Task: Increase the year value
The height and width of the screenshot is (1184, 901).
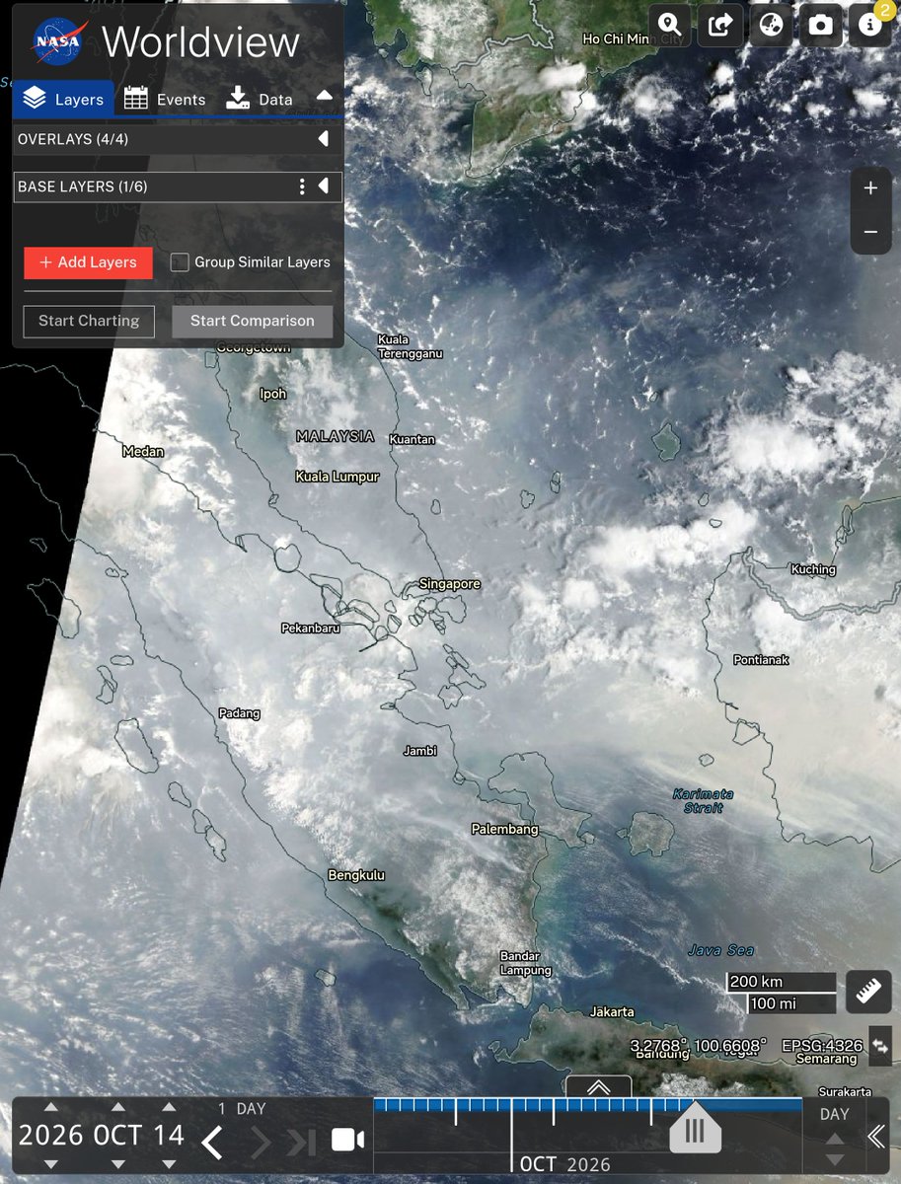Action: pos(51,1106)
